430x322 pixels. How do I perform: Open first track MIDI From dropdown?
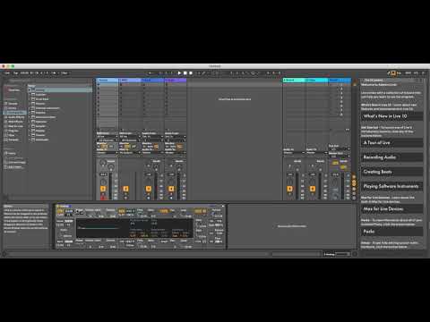click(107, 137)
